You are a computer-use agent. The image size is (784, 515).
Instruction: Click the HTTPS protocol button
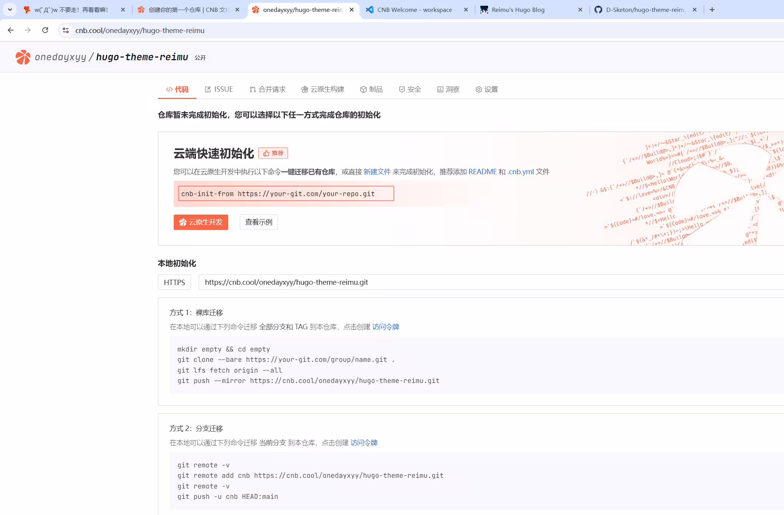click(174, 282)
